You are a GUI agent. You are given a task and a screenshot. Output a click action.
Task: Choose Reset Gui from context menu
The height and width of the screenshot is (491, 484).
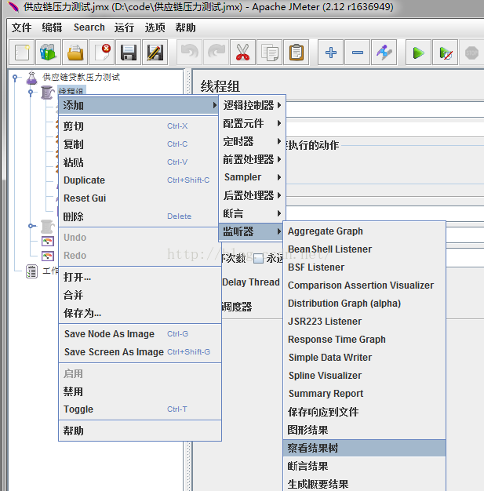pyautogui.click(x=140, y=198)
